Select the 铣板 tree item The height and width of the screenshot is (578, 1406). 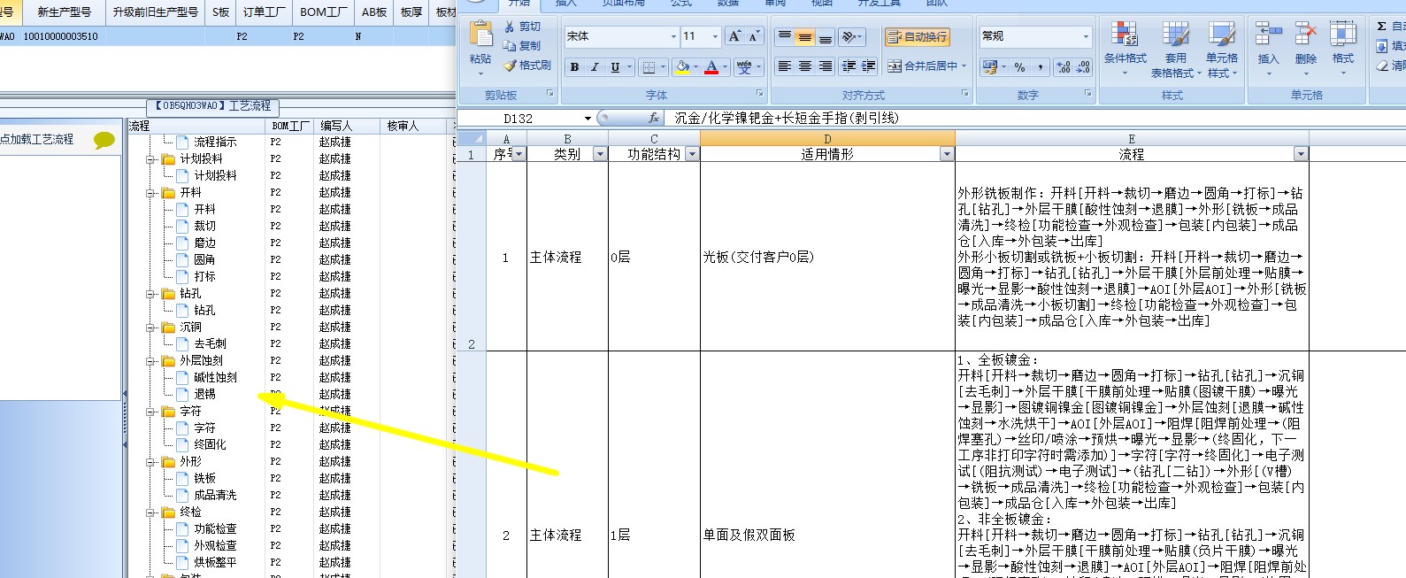(204, 479)
